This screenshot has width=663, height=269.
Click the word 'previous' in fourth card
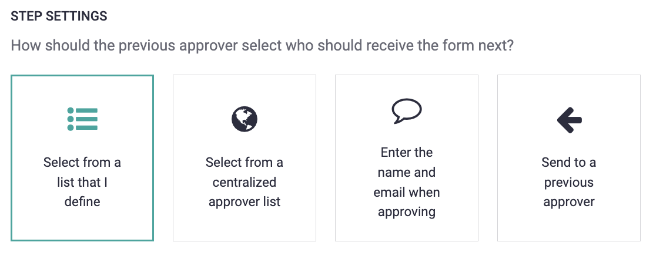coord(569,183)
